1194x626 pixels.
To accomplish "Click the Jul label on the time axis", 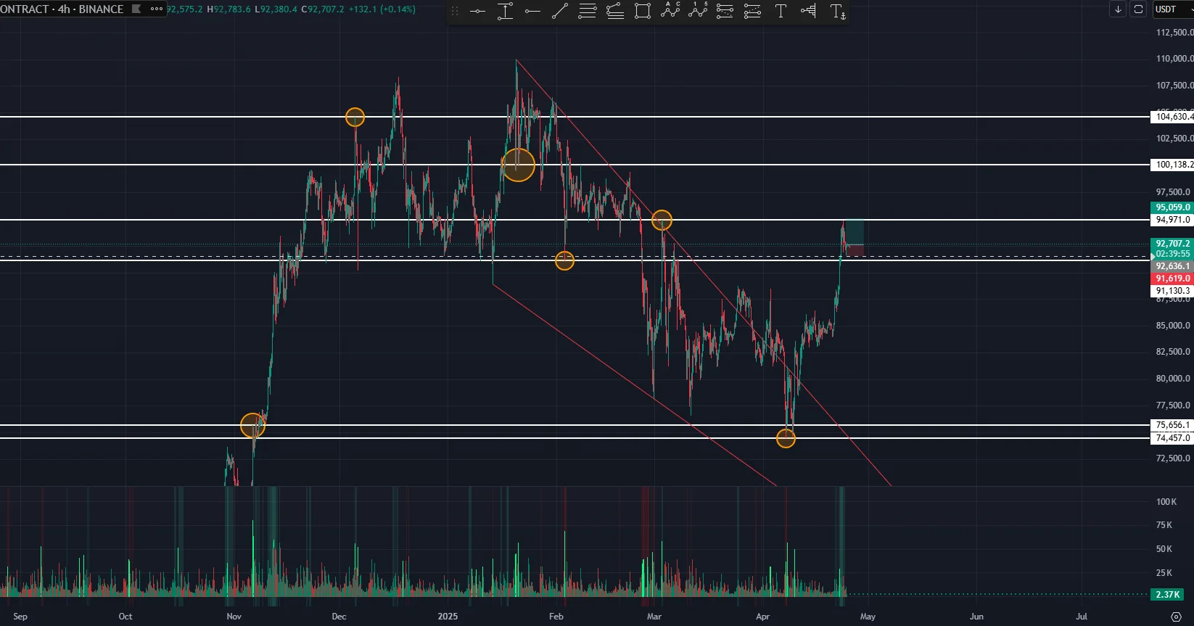I will point(1082,617).
